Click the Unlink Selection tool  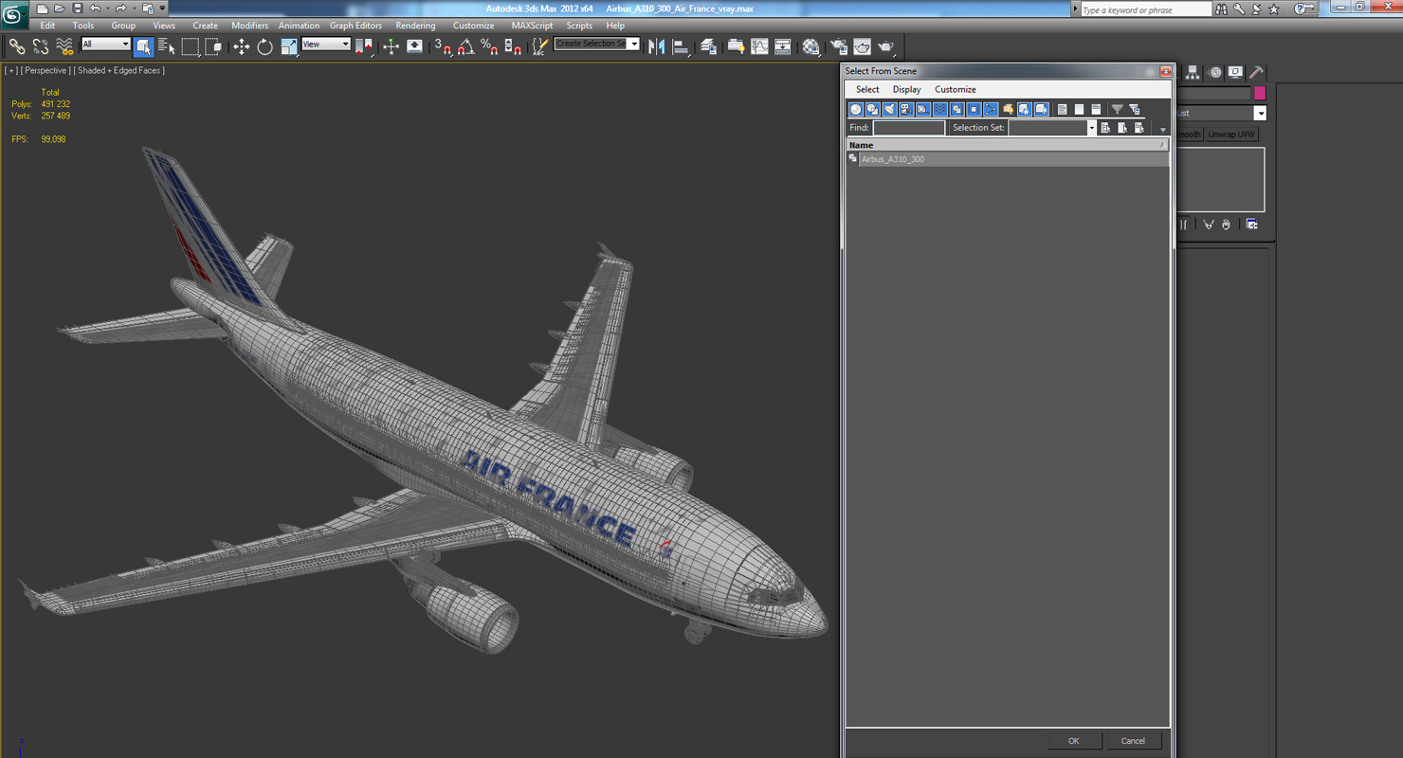coord(41,46)
